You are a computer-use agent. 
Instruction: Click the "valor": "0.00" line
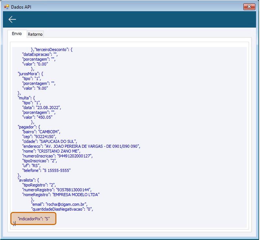(x=35, y=64)
